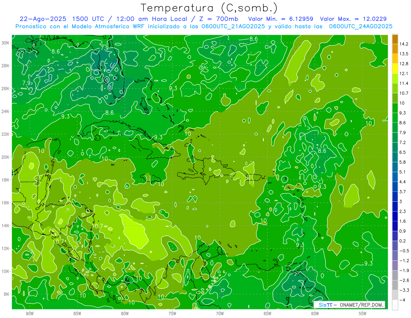The width and height of the screenshot is (411, 318).
Task: Click the 90W longitude axis label
Action: [29, 314]
